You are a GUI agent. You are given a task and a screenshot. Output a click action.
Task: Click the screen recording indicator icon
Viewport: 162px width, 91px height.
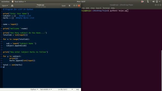click(142, 2)
